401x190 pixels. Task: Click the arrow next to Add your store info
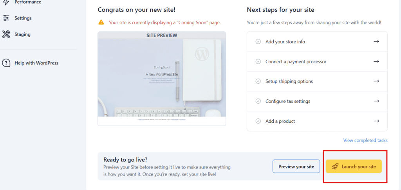point(376,41)
